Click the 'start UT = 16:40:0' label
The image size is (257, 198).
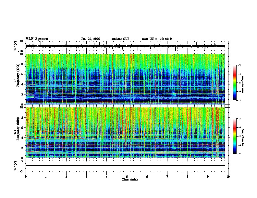[x=157, y=39]
